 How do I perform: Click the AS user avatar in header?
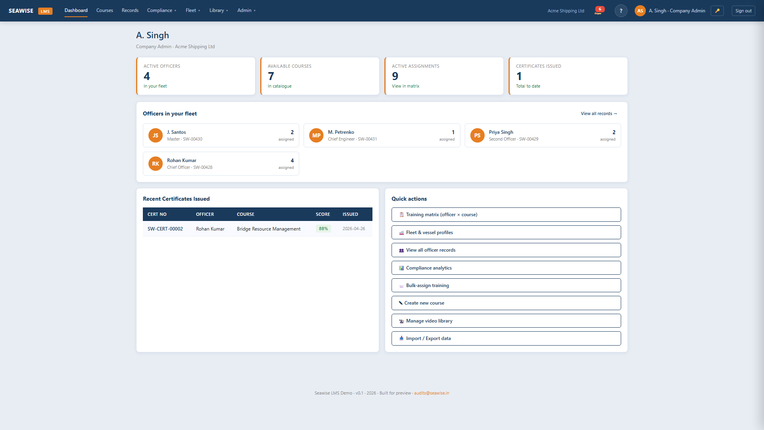point(640,11)
